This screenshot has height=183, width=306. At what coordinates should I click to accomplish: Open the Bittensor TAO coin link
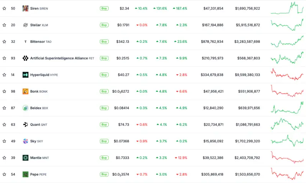[41, 41]
